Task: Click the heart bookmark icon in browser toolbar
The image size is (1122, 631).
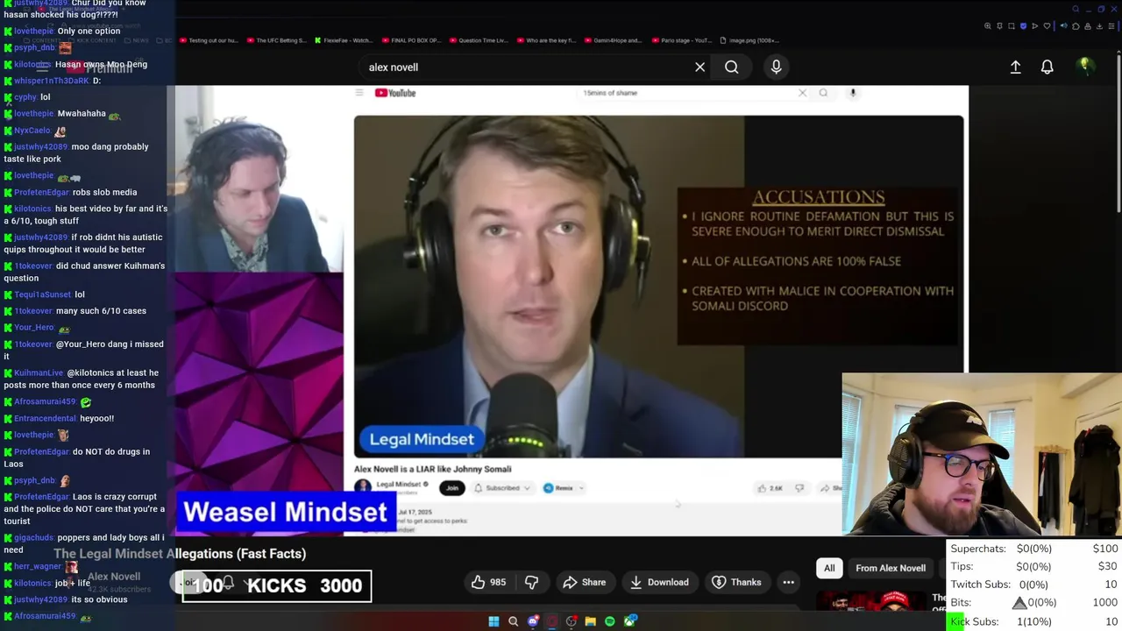Action: click(1047, 25)
